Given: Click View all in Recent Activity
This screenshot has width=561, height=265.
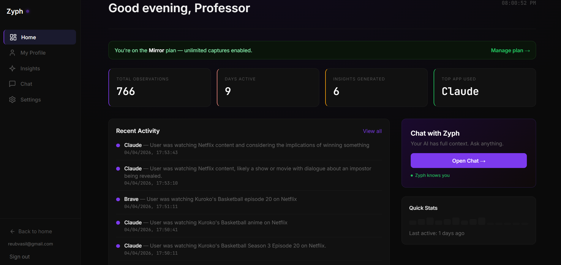Looking at the screenshot, I should point(372,131).
